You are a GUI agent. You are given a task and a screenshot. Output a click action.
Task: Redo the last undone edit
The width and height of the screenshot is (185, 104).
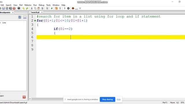pos(27,8)
